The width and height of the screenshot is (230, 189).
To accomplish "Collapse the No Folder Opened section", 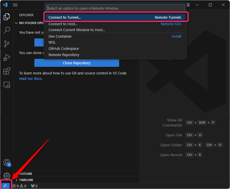I will pos(16,23).
